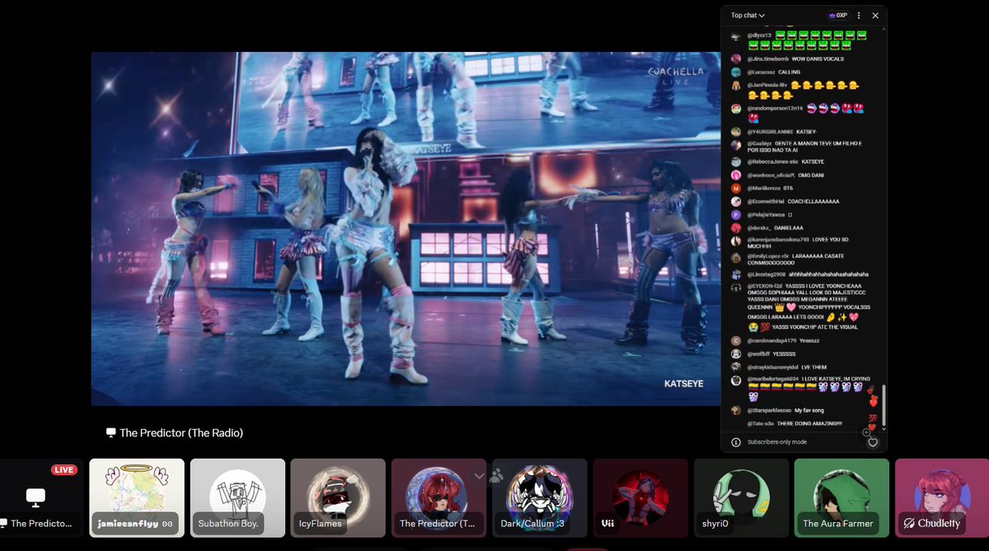Click @Gaabiyz 'GENTE A MANON' message
The height and width of the screenshot is (551, 989).
pyautogui.click(x=796, y=147)
